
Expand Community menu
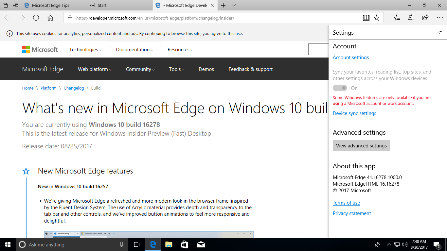tap(140, 69)
